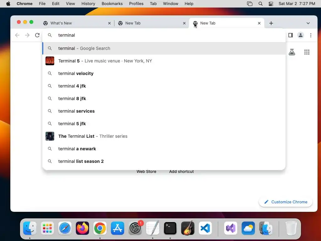
Task: Click the Chrome back arrow button
Action: pyautogui.click(x=17, y=35)
